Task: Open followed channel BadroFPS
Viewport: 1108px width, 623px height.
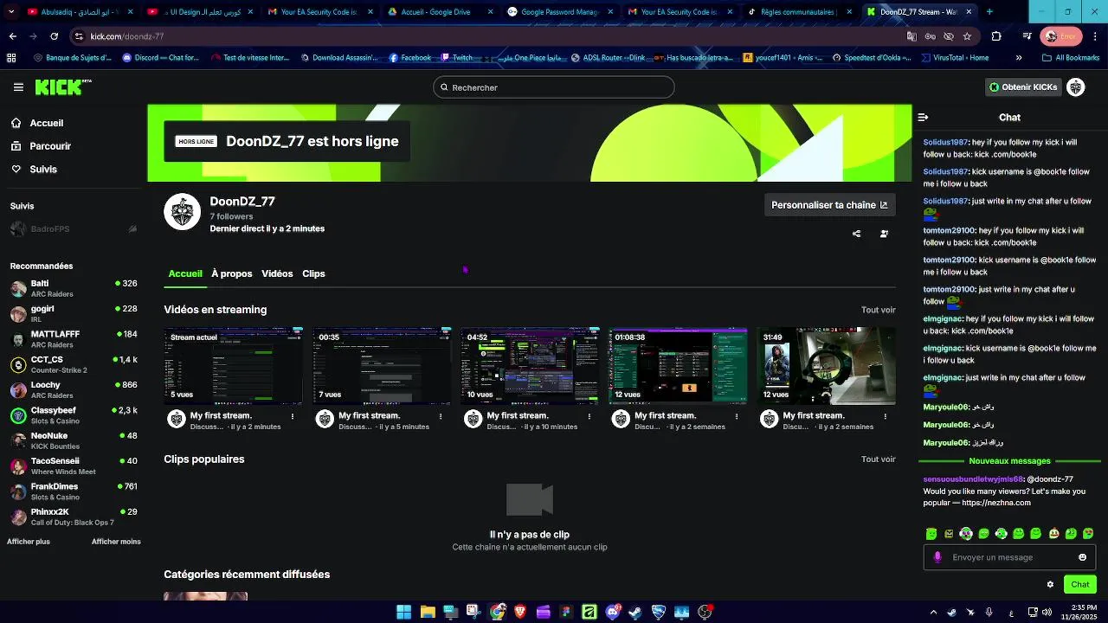Action: tap(74, 229)
